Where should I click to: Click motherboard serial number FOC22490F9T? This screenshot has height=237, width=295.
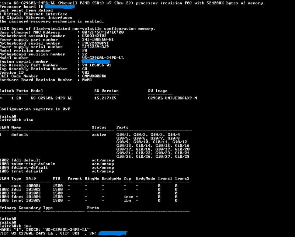96,43
